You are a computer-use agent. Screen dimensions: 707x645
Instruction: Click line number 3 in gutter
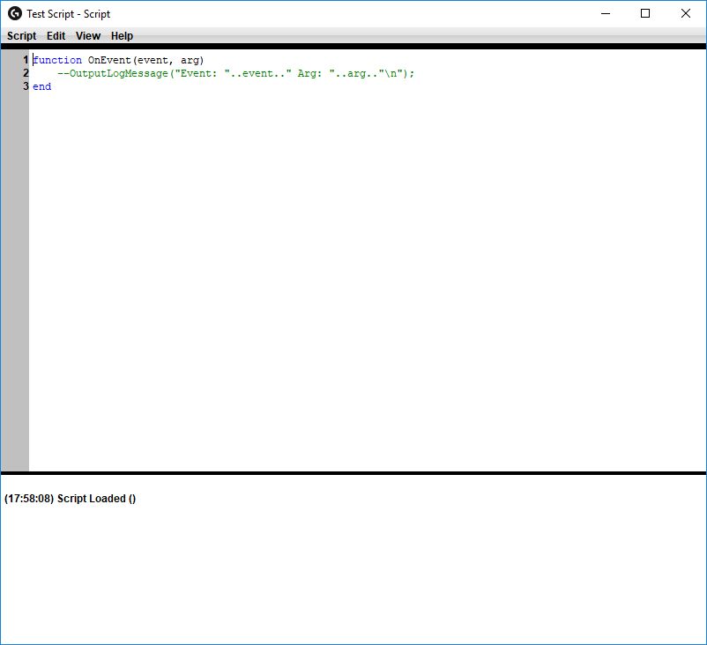26,86
